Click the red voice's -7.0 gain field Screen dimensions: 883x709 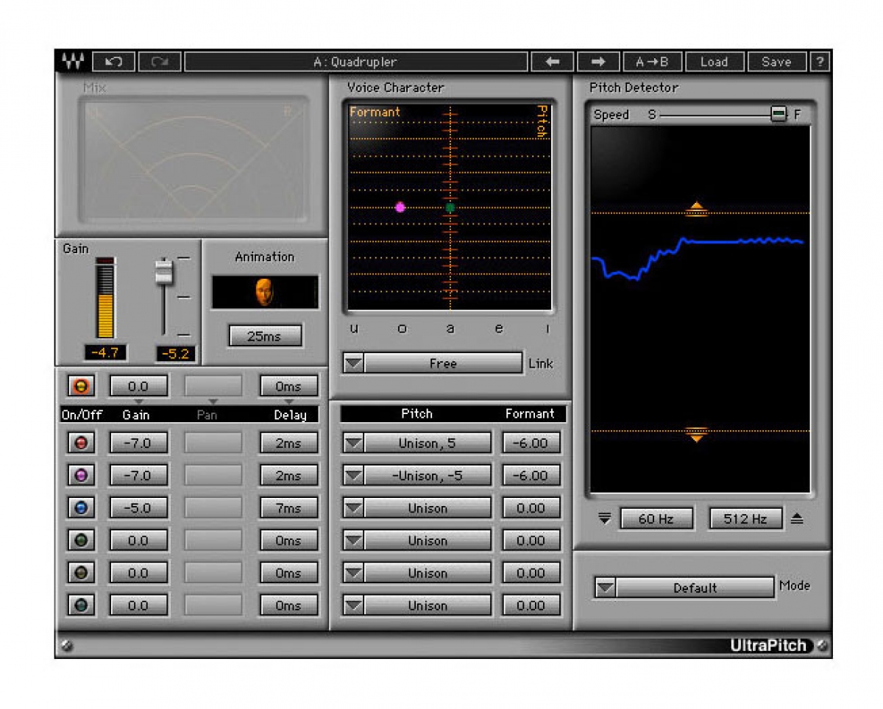coord(138,443)
